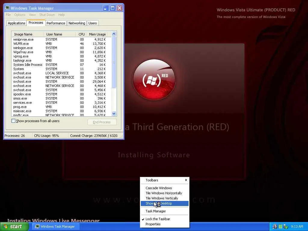Click the network computers tray icon
The image size is (308, 231).
pos(275,226)
